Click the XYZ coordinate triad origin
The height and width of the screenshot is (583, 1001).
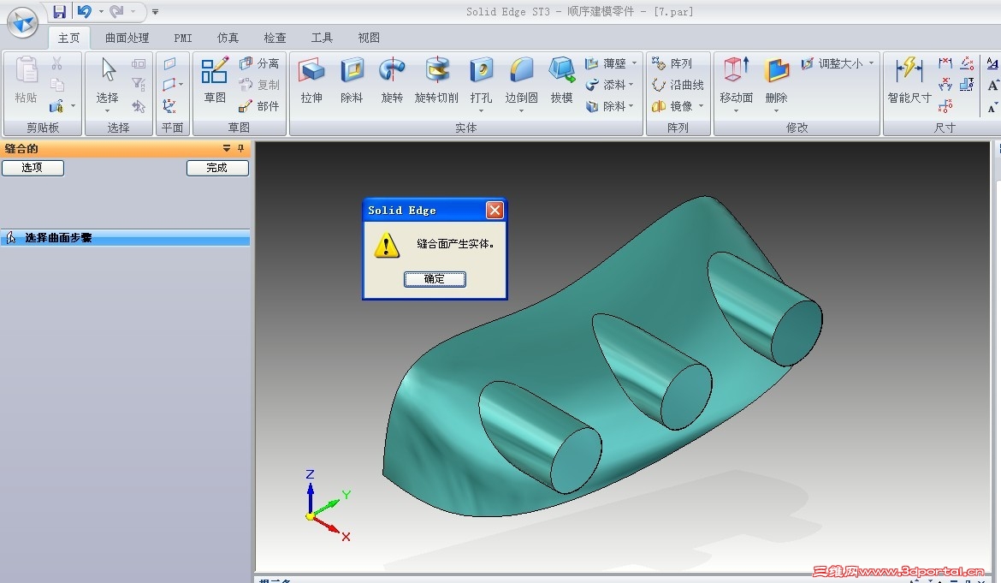point(311,516)
